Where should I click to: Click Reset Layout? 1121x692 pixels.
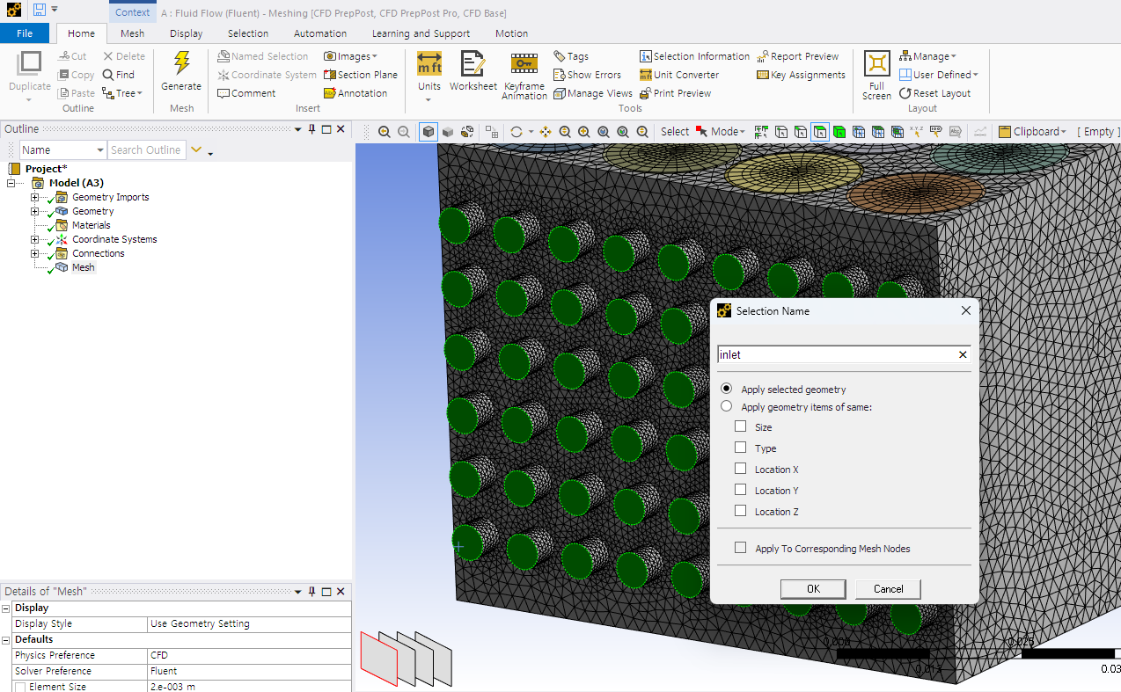click(934, 93)
